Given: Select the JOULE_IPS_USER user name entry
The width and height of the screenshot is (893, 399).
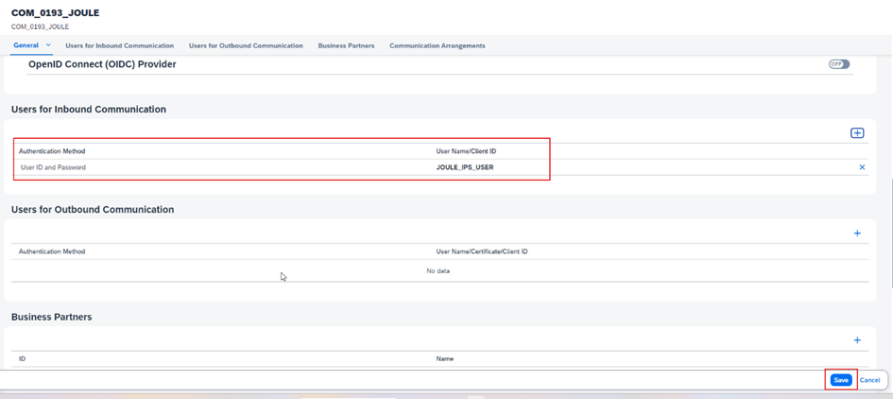Looking at the screenshot, I should [464, 167].
